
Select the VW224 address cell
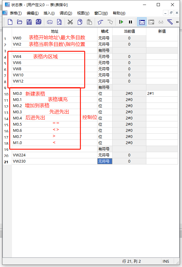click(54, 155)
